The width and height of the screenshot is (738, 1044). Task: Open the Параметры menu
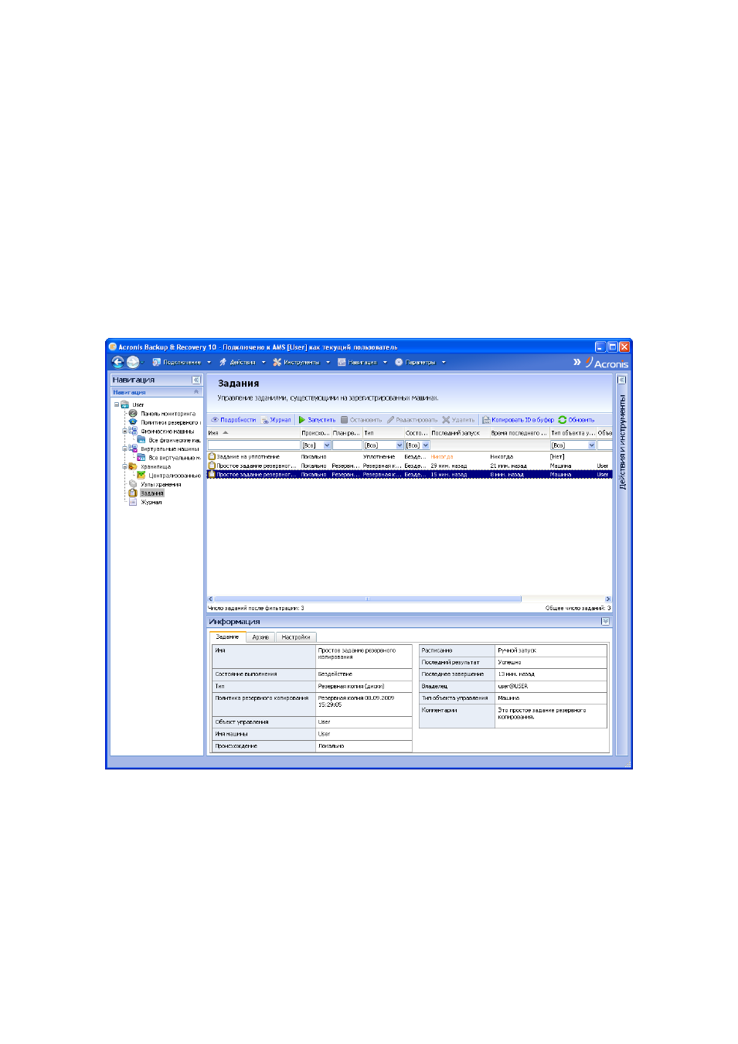click(x=420, y=362)
